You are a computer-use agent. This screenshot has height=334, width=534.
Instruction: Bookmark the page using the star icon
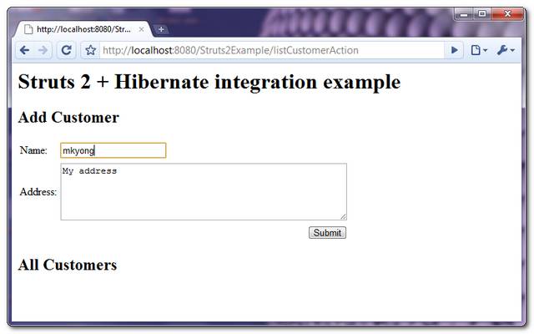[x=91, y=50]
